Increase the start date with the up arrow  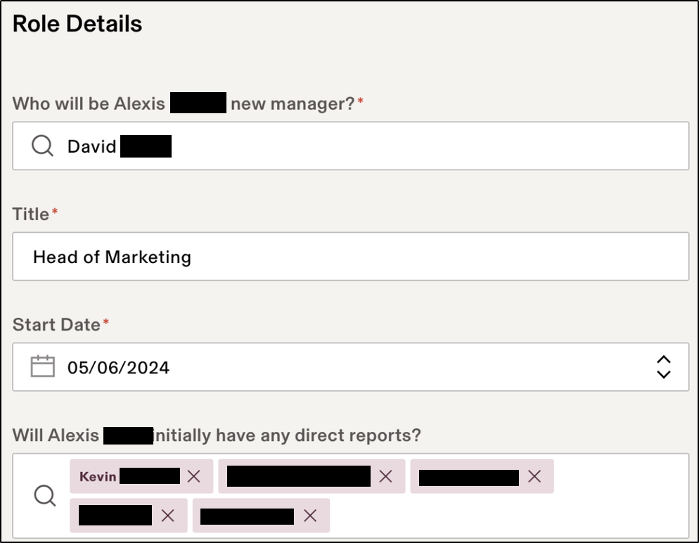[x=663, y=360]
